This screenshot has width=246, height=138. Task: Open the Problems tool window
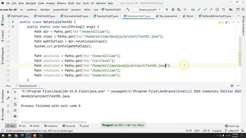[51, 126]
